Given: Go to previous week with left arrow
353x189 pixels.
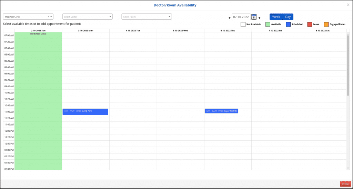Looking at the screenshot, I should 230,18.
